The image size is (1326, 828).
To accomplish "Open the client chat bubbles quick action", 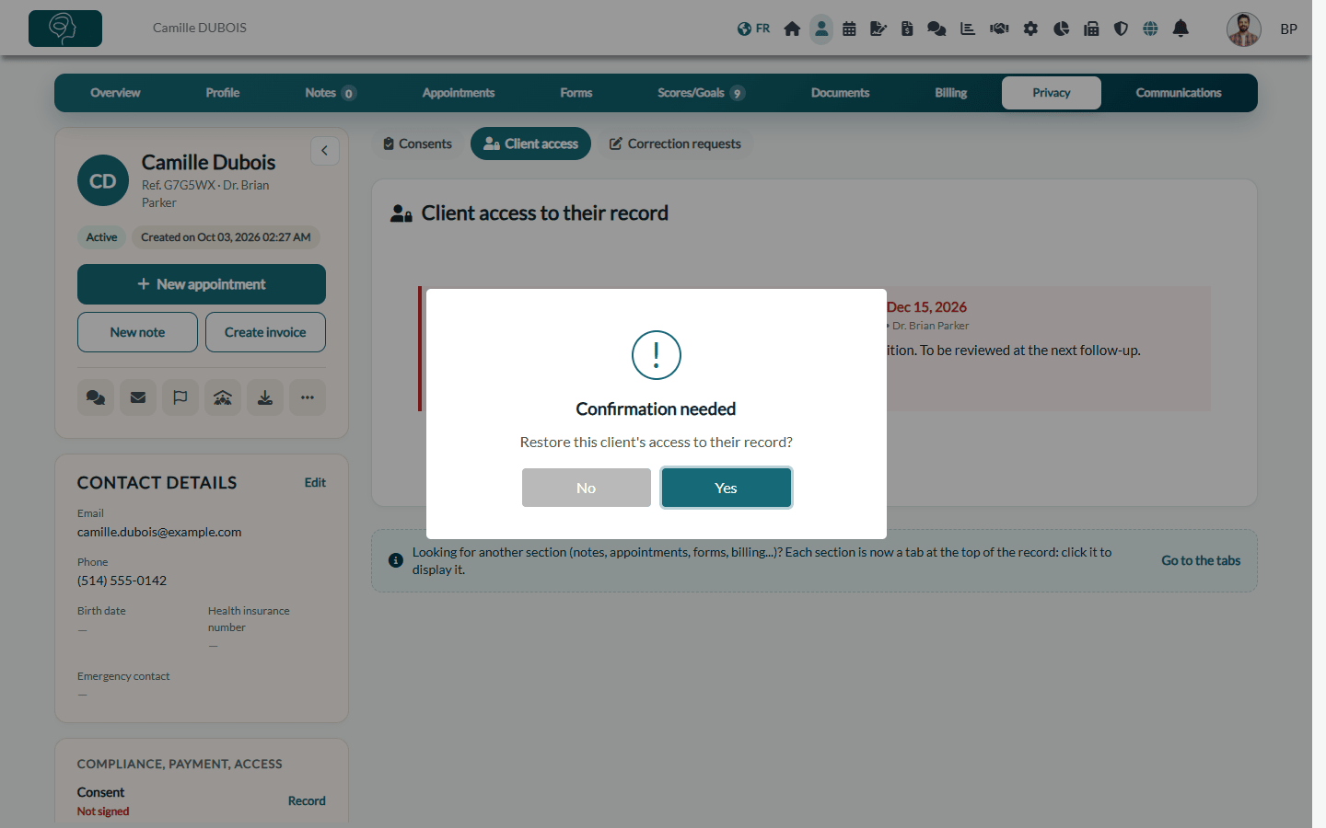I will [x=96, y=397].
